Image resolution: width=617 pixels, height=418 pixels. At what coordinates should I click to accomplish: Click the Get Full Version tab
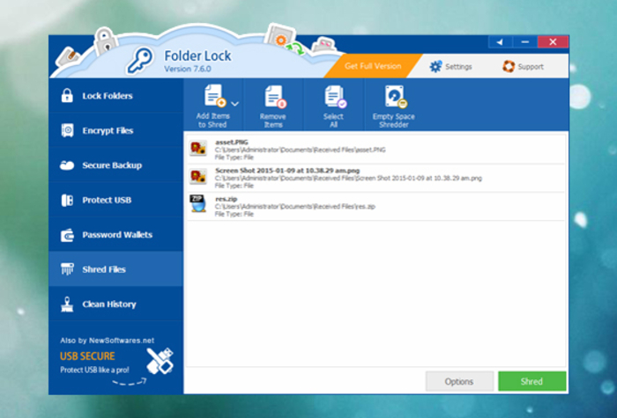372,66
